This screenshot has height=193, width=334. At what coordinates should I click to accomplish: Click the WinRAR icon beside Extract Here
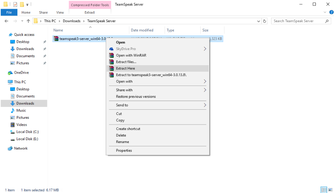pyautogui.click(x=112, y=68)
